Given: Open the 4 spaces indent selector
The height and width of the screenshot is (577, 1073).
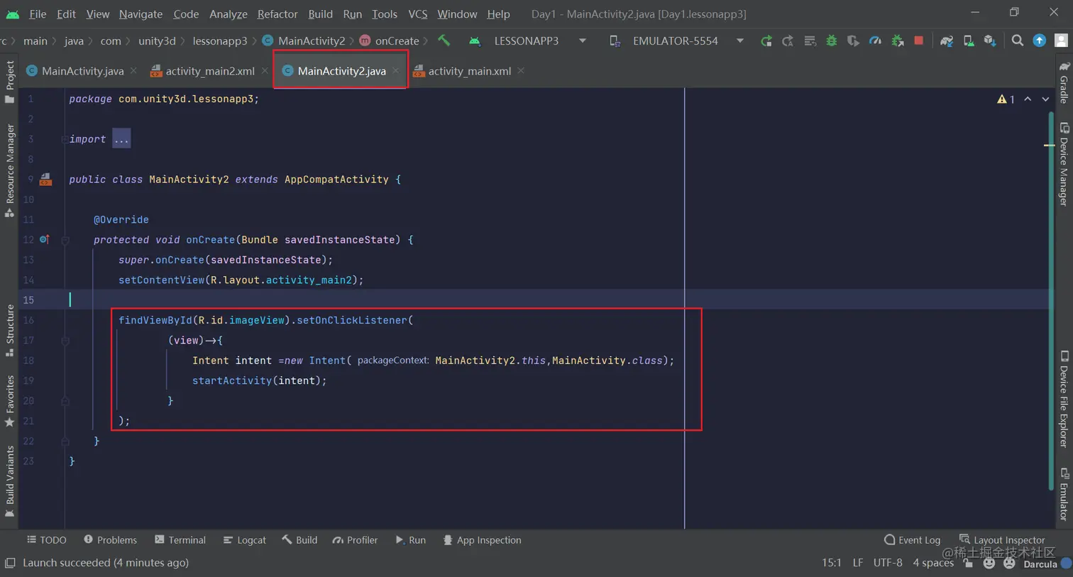Looking at the screenshot, I should (x=933, y=563).
